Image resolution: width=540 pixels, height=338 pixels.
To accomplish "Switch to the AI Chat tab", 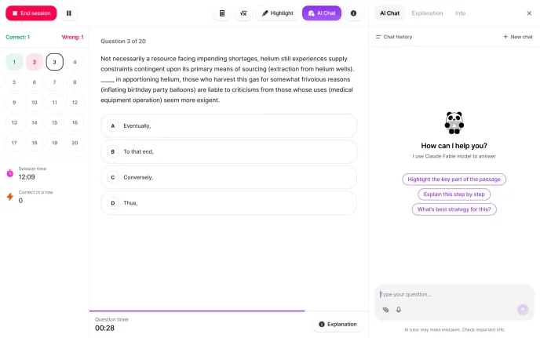I will tap(389, 13).
